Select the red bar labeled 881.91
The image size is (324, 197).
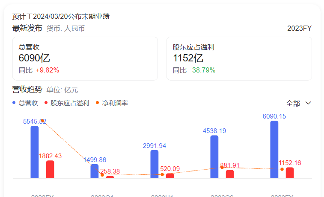pos(230,174)
